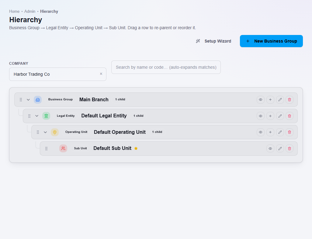Click the Operating Unit type badge
Viewport: 312px width, 239px height.
point(76,132)
